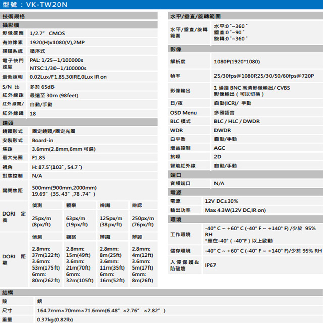Click the 'OSD Menu' label
The height and width of the screenshot is (323, 323).
(183, 113)
